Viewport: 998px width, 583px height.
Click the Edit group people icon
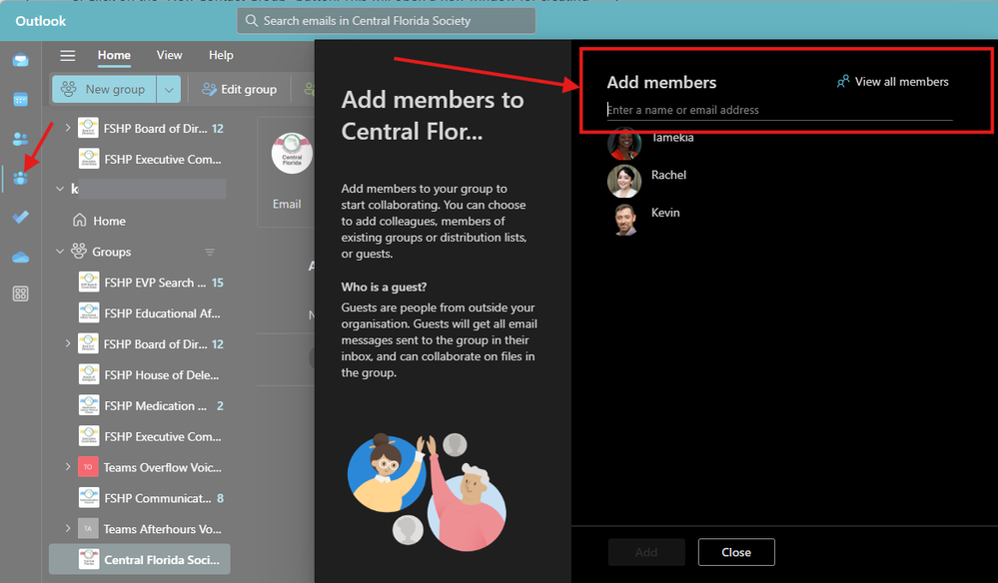pyautogui.click(x=210, y=90)
